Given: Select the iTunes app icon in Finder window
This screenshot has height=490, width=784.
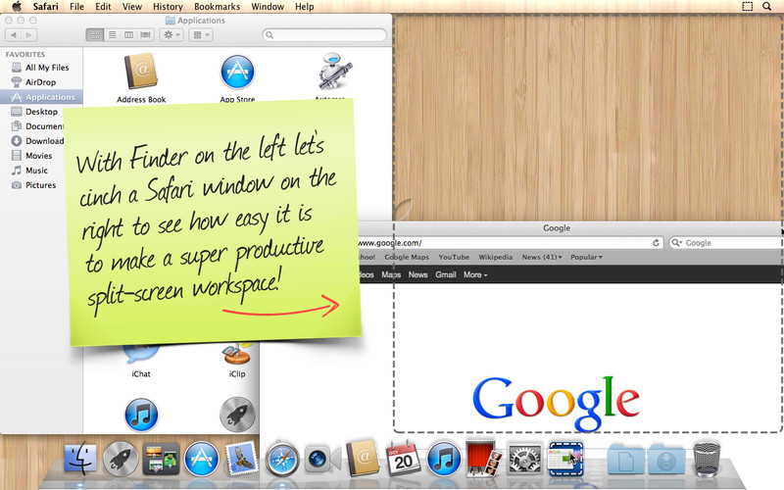Looking at the screenshot, I should [x=141, y=415].
